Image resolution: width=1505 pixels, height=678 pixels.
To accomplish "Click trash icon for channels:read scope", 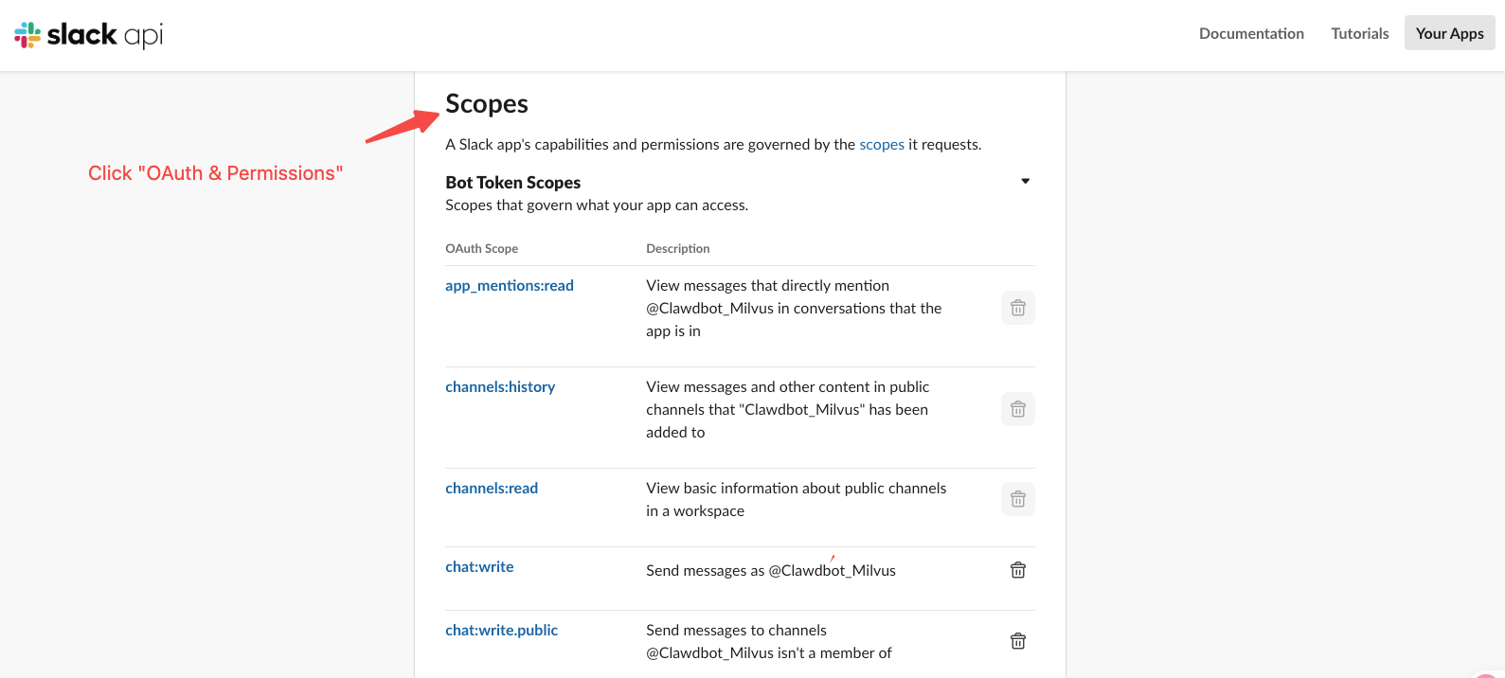I will pos(1017,499).
